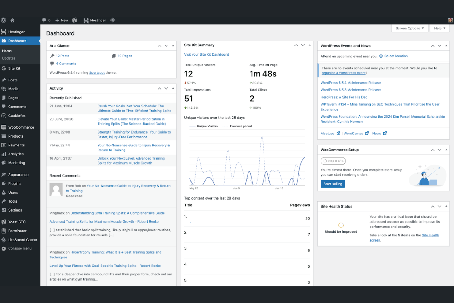Open the Crush Your Goals post link
The image size is (454, 303).
point(134,108)
